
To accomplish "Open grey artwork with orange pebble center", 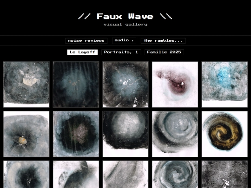I will (26, 134).
